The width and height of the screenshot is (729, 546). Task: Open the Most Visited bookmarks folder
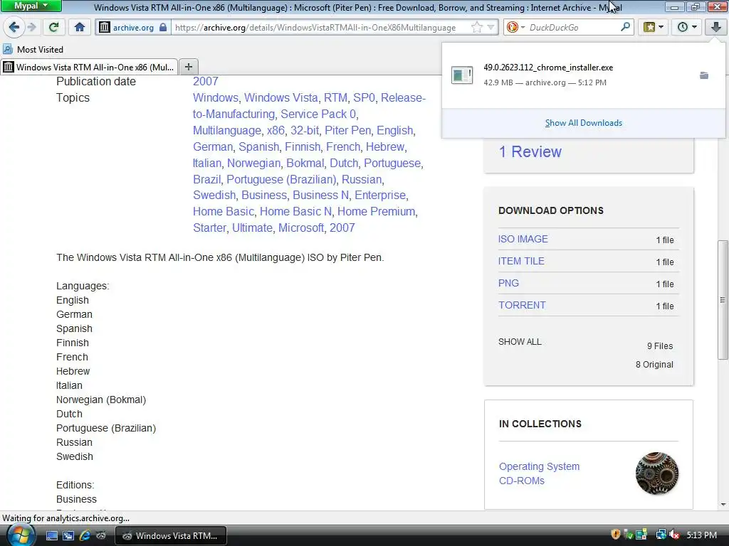pyautogui.click(x=33, y=49)
